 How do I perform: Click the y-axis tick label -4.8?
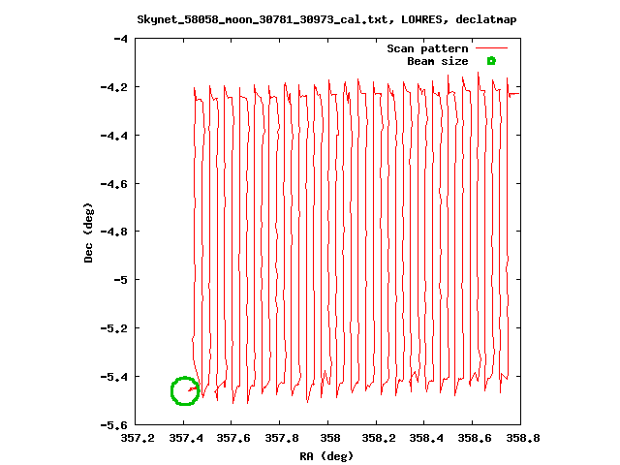114,232
